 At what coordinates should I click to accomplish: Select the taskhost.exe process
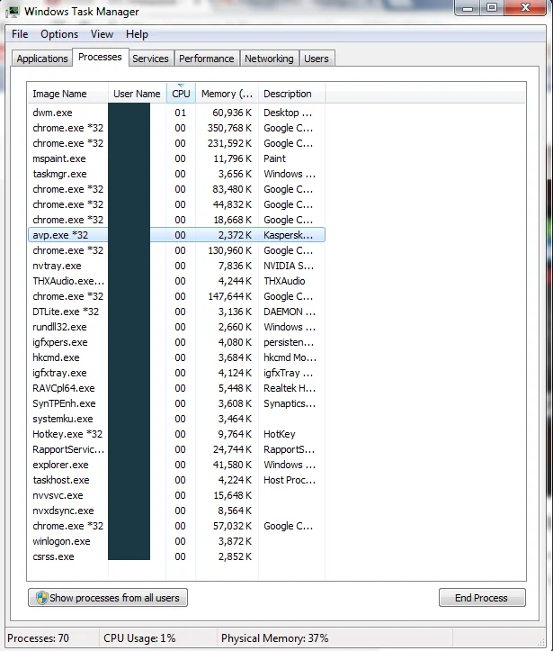coord(176,480)
